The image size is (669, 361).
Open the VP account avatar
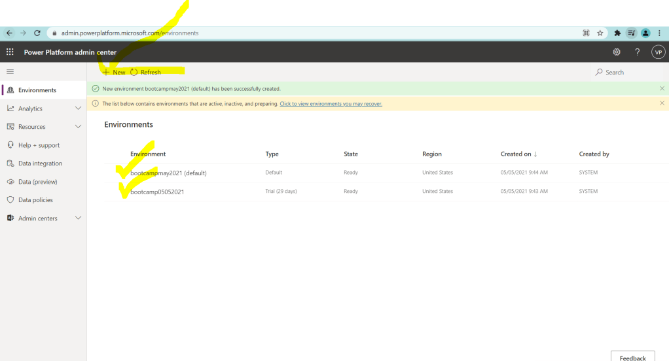tap(659, 52)
